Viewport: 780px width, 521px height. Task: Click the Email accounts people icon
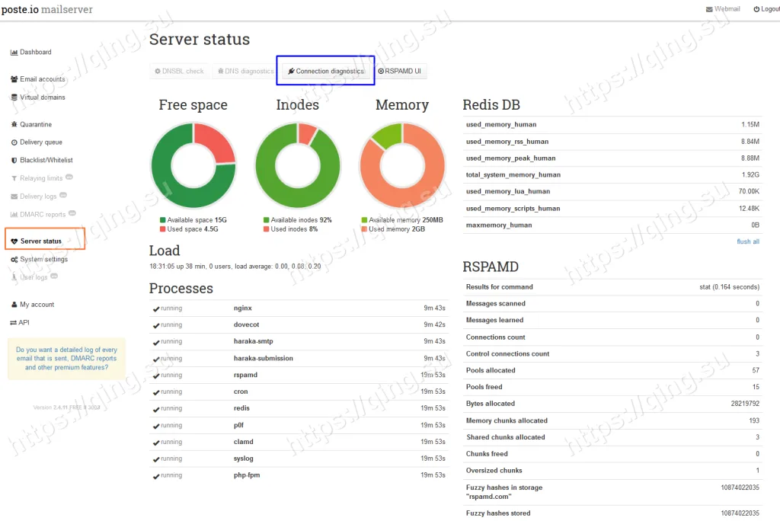coord(14,79)
